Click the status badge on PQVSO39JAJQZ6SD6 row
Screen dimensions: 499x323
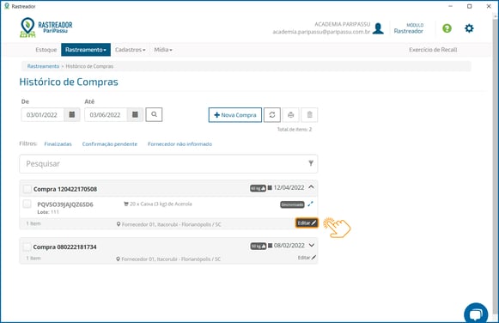(292, 204)
